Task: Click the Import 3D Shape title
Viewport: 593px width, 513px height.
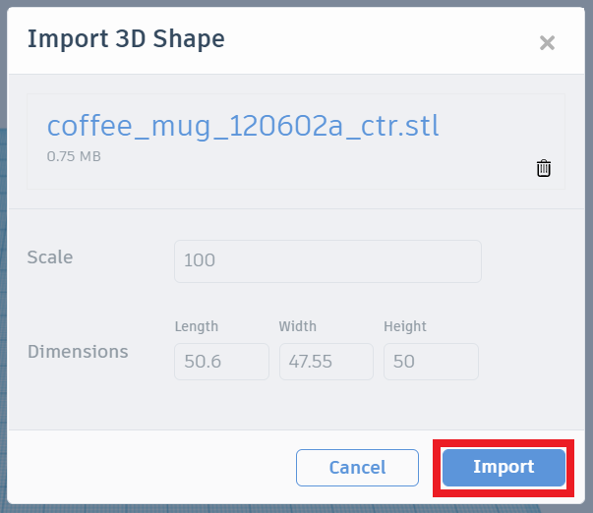Action: pyautogui.click(x=126, y=39)
